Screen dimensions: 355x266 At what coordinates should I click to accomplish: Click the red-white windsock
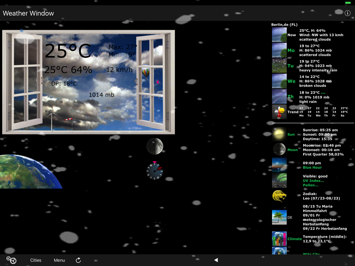(69, 119)
